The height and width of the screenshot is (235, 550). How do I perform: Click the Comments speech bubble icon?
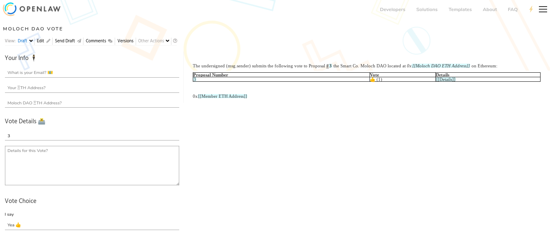110,41
